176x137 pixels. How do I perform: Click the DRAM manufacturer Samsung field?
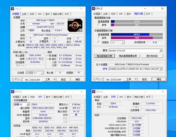click(x=43, y=115)
